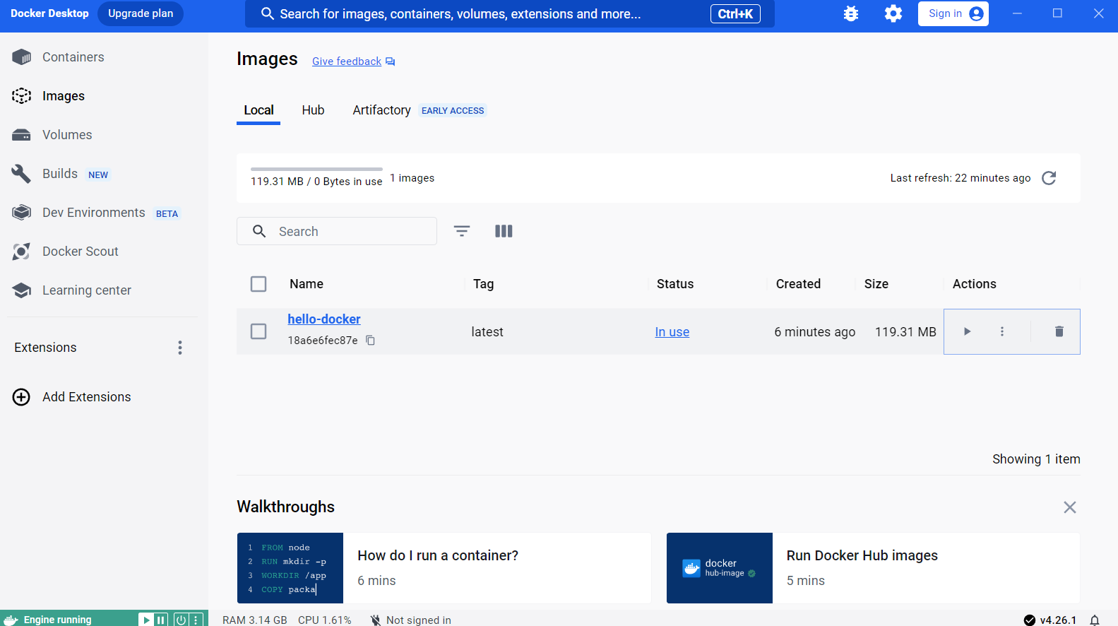Click the Volumes label in sidebar

click(x=67, y=135)
